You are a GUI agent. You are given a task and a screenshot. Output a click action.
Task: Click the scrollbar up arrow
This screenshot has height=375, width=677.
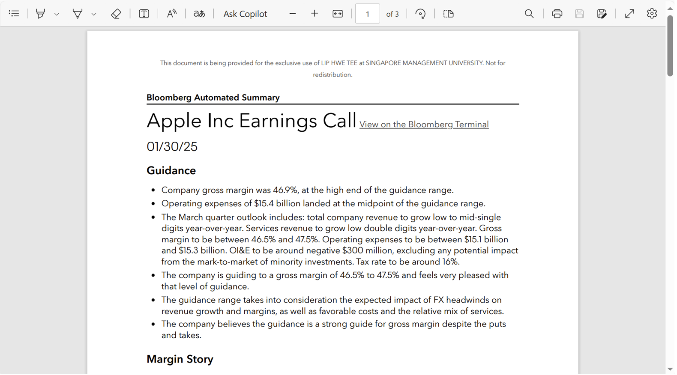coord(671,9)
